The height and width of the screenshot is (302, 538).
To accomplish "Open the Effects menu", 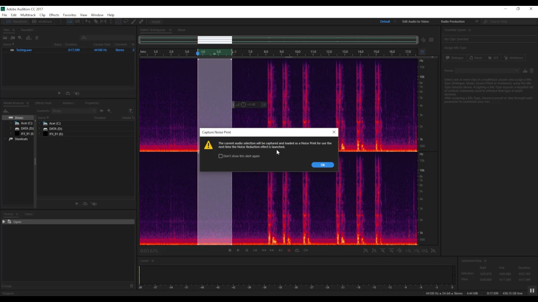I will 54,15.
